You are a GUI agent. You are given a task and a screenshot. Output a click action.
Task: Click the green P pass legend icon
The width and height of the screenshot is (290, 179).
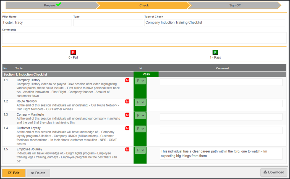pos(215,52)
